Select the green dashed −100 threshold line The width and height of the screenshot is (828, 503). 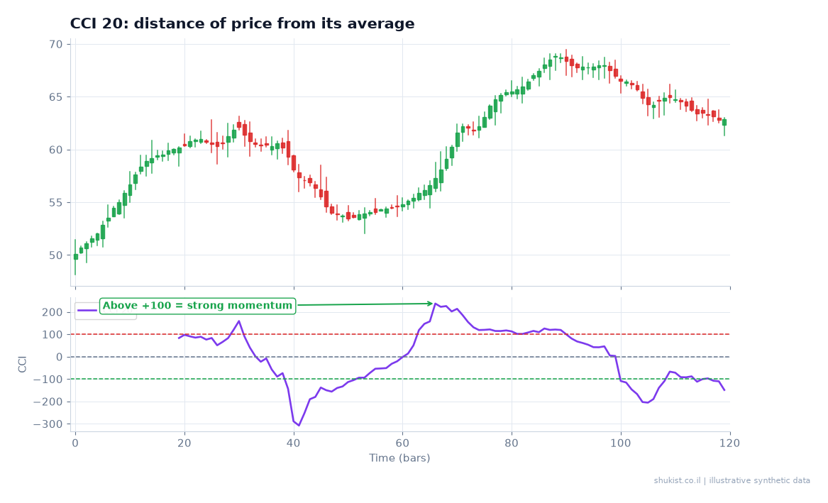coord(400,379)
